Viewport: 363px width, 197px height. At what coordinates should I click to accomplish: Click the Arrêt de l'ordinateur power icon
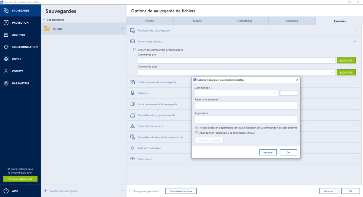[x=132, y=148]
